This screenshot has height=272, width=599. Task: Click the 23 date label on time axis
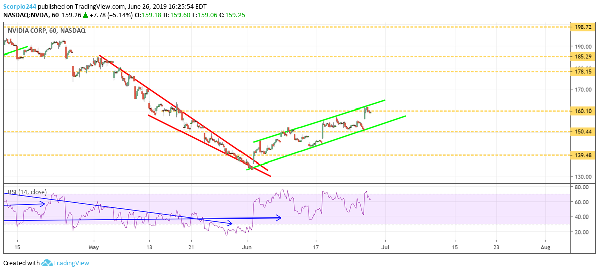496,247
